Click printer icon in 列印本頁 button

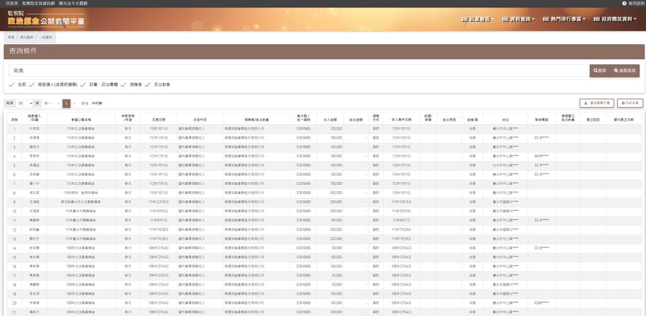[x=623, y=103]
